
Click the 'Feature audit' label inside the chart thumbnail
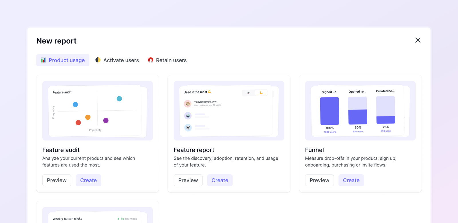coord(62,92)
